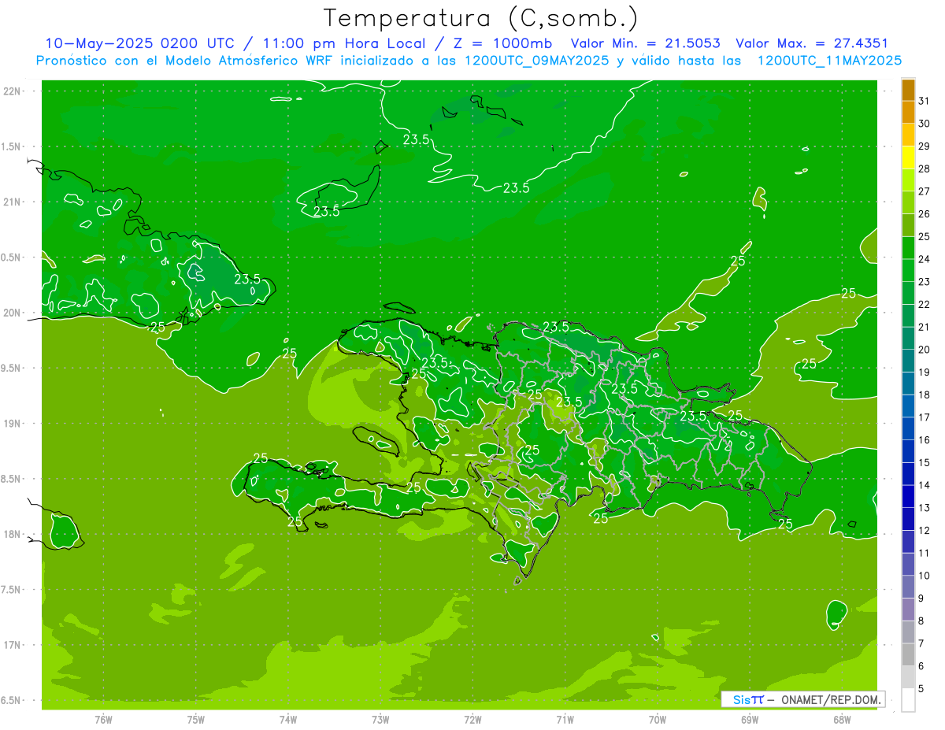Click the 74W longitude label
Image resolution: width=945 pixels, height=730 pixels.
click(288, 720)
